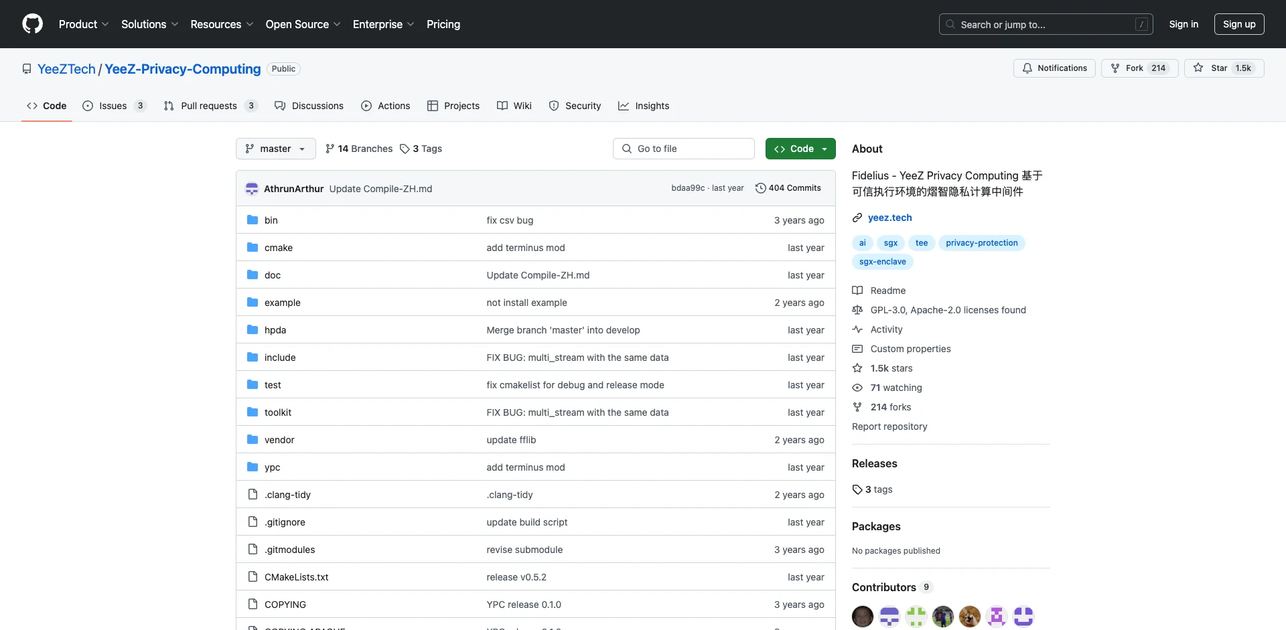Switch to the Issues tab
Image resolution: width=1286 pixels, height=630 pixels.
pos(114,106)
